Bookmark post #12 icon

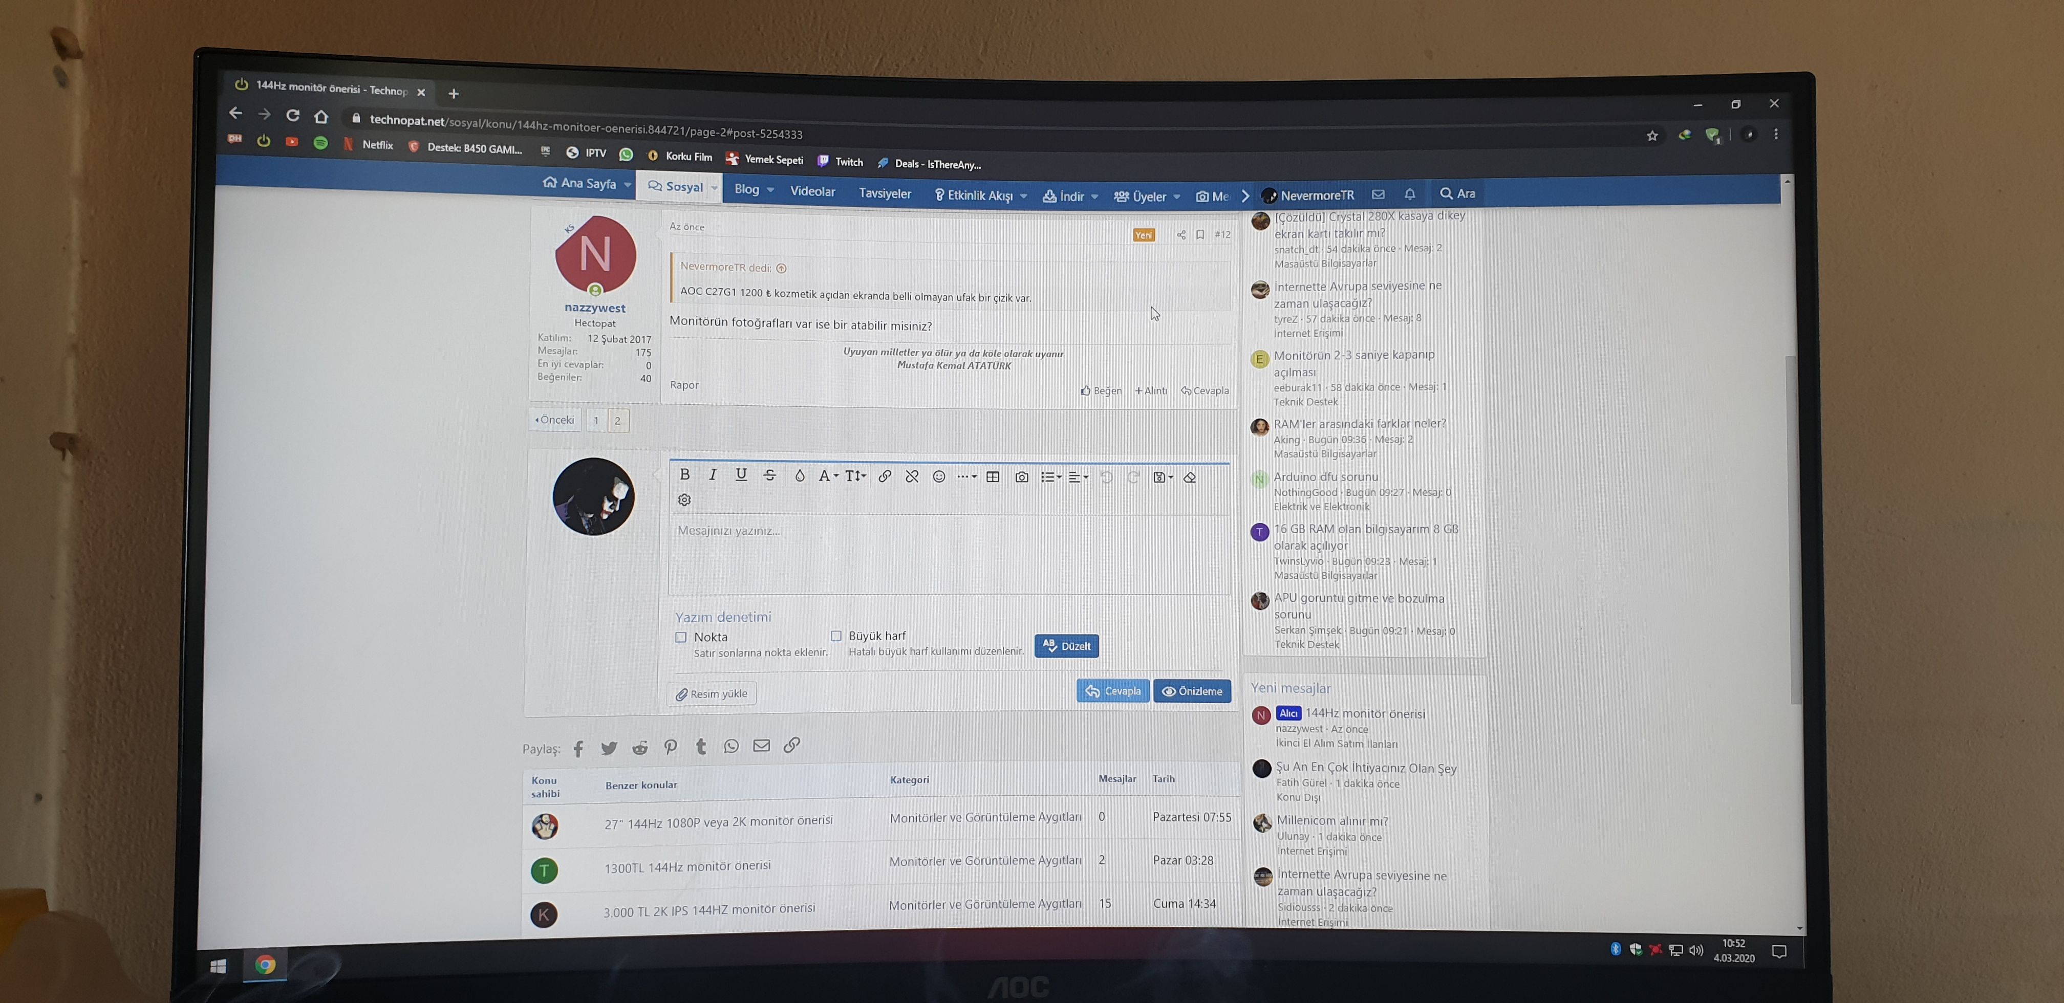point(1200,235)
